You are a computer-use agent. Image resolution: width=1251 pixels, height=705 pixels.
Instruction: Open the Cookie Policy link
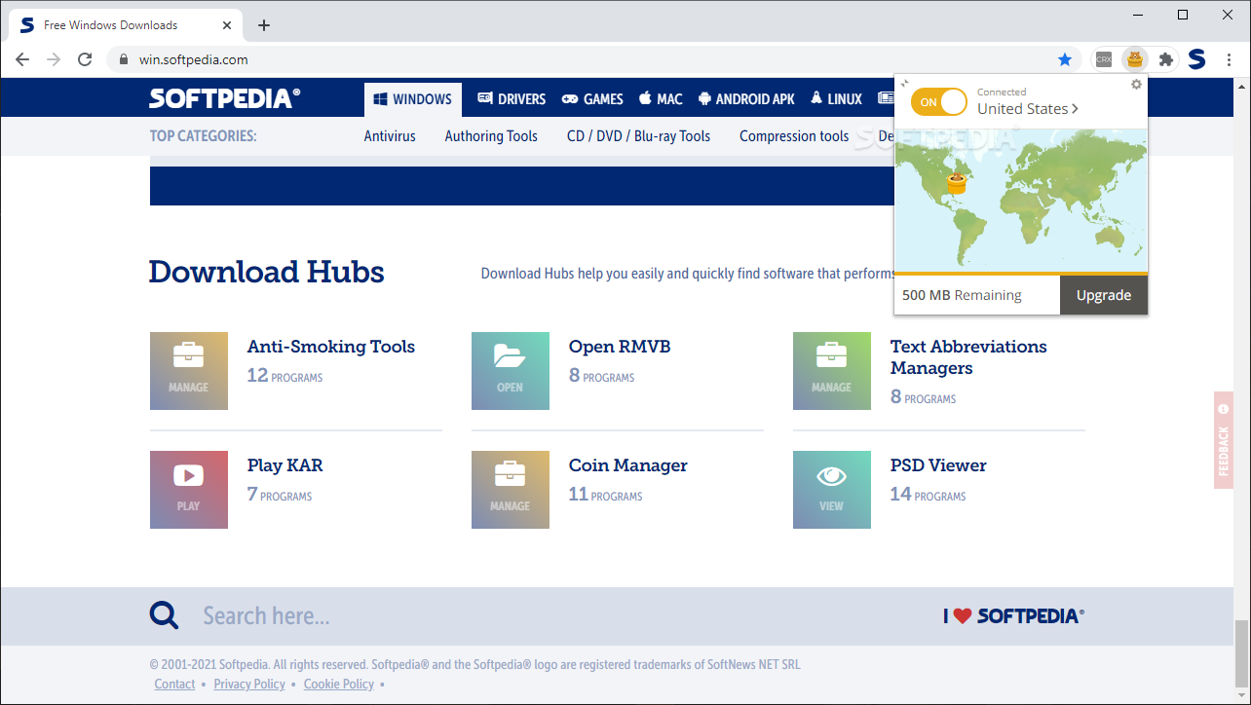339,685
